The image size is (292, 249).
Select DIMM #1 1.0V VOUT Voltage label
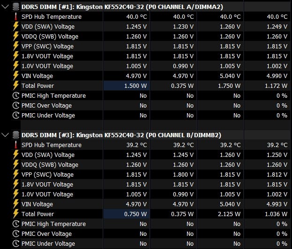(x=47, y=66)
